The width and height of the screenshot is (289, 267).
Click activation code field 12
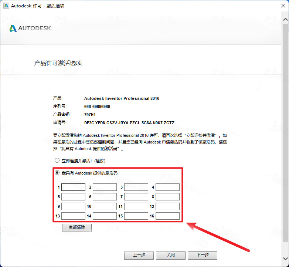pos(167,206)
